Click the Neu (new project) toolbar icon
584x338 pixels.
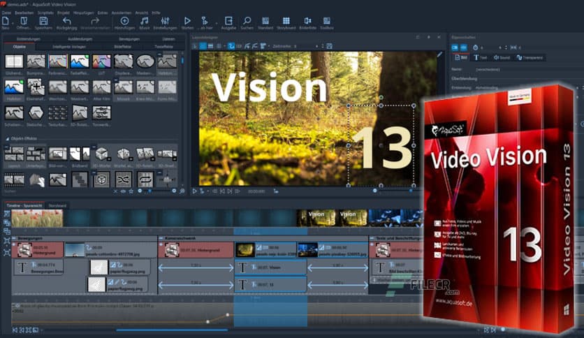(x=6, y=22)
